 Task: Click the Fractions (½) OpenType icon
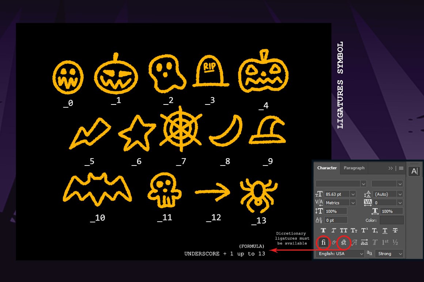click(395, 242)
